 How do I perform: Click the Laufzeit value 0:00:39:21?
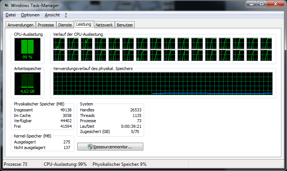131,126
